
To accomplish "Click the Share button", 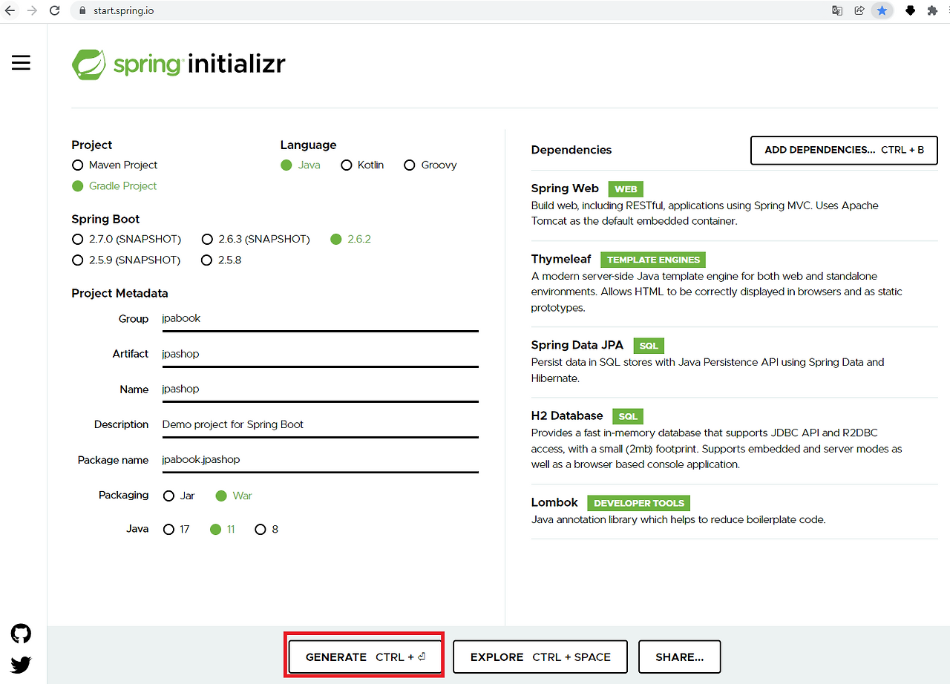I will click(x=679, y=657).
